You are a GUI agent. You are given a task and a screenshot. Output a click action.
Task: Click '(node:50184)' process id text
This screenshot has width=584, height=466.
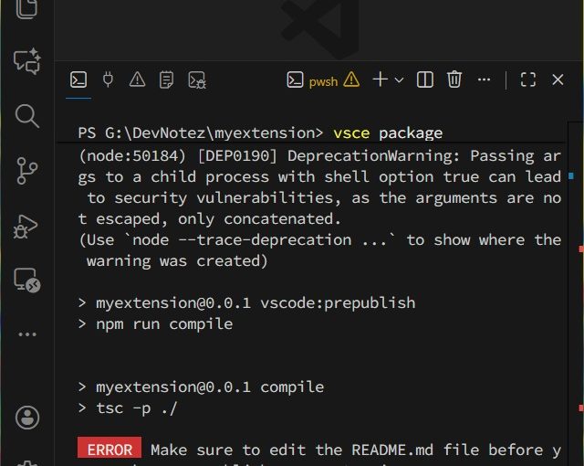tap(132, 156)
